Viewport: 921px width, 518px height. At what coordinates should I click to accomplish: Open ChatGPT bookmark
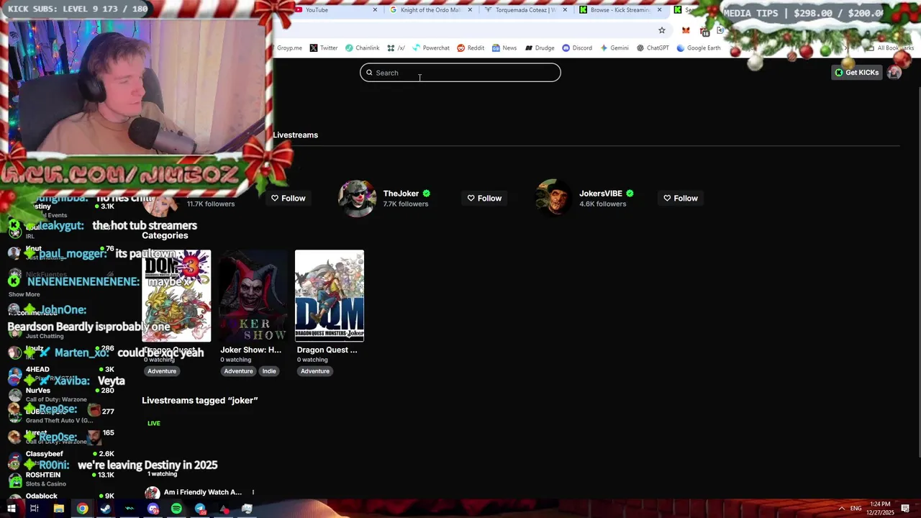653,48
